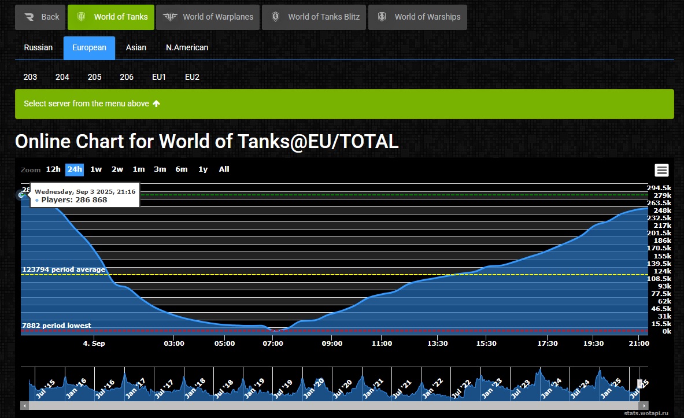Click the '7882 period lowest' label
Screen dimensions: 684x418
click(57, 325)
